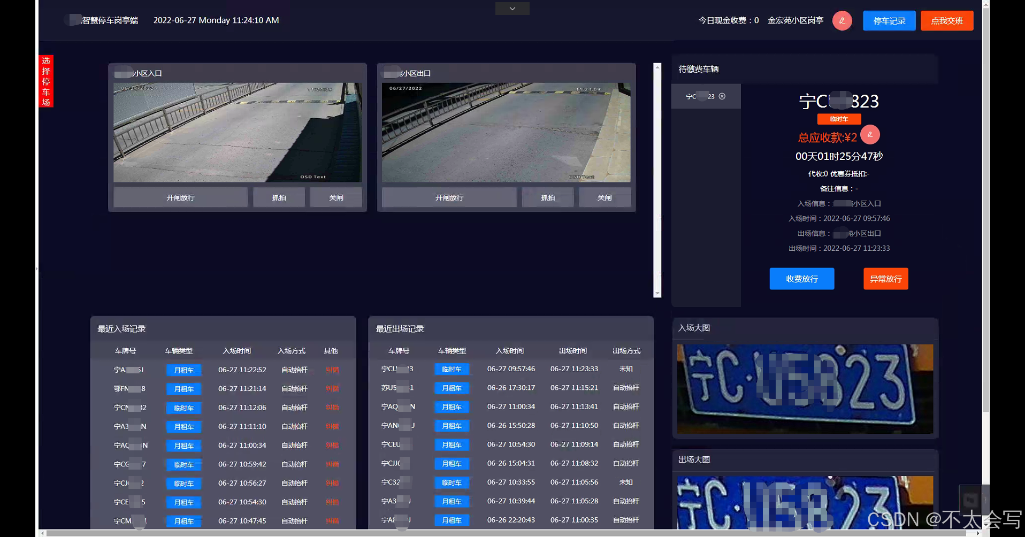Open the 入场大图 license plate image
Viewport: 1025px width, 537px height.
click(x=805, y=389)
